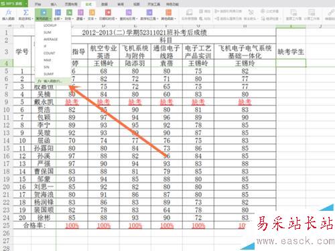Open the WPS Spreadsheets application menu
335x251 pixels.
[x=14, y=3]
